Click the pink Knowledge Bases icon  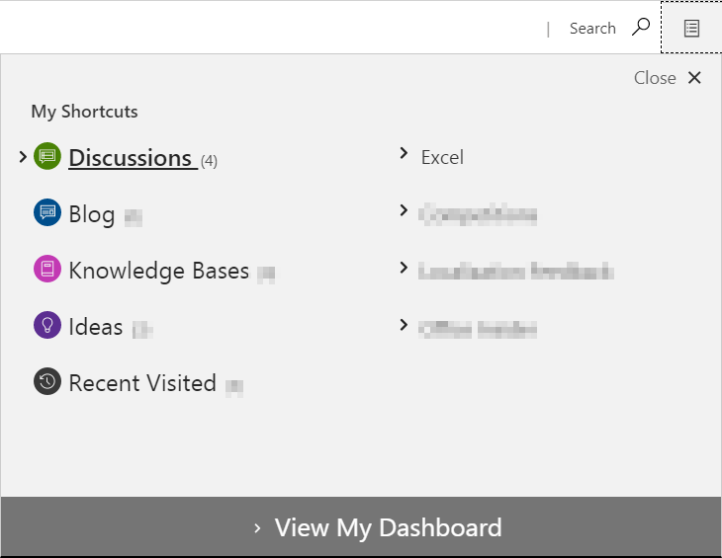coord(47,269)
